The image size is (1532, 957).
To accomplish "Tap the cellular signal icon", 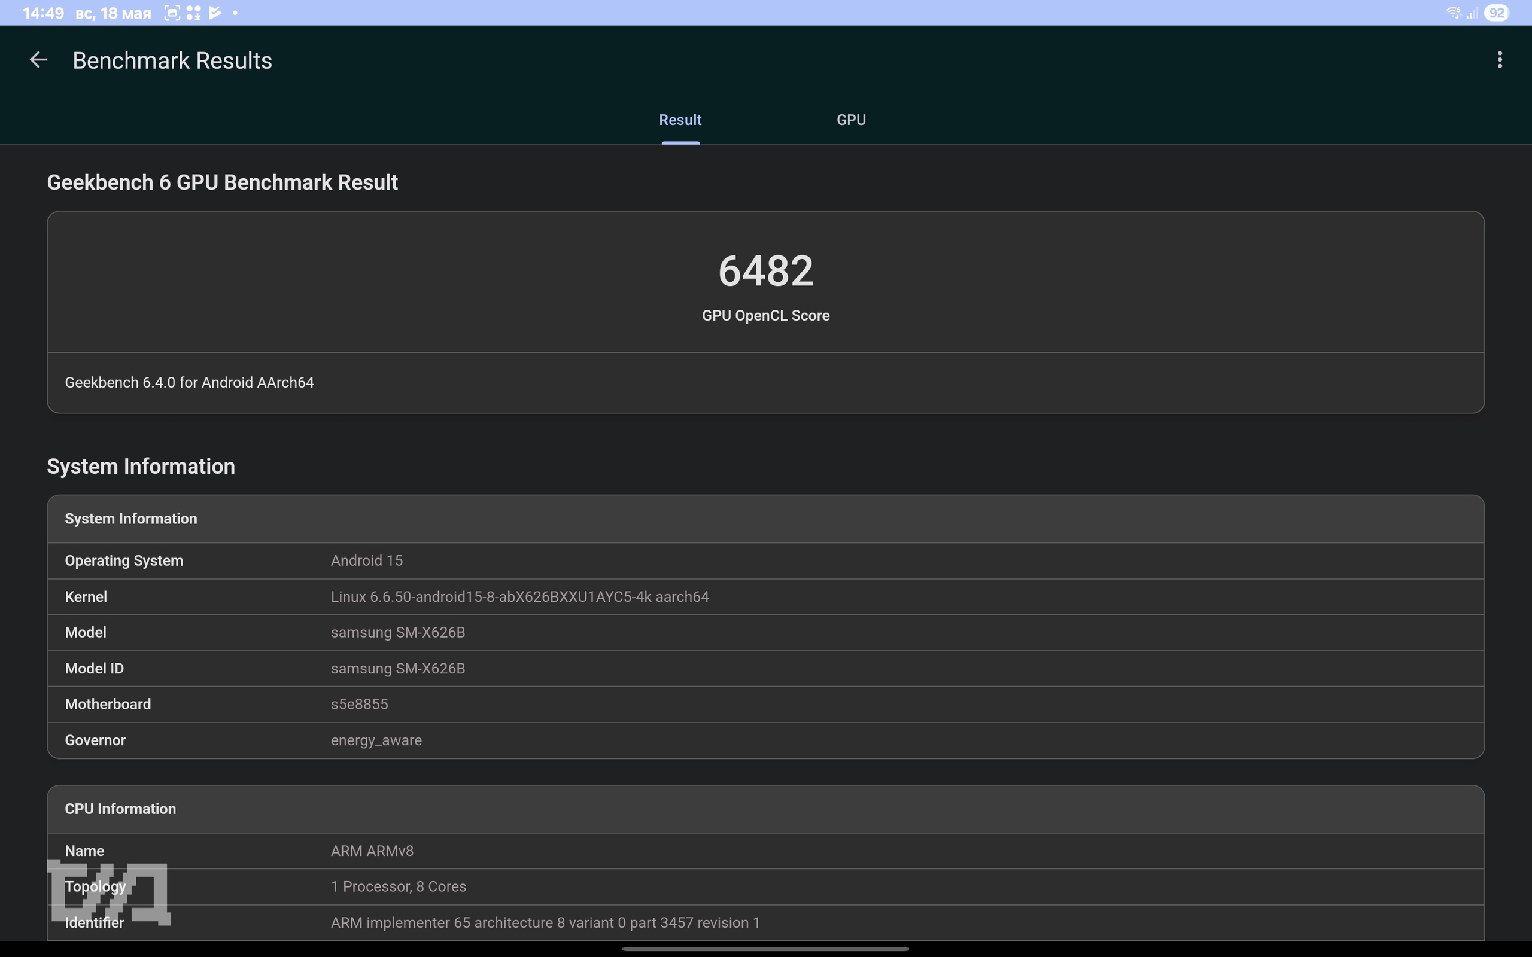I will pos(1472,13).
